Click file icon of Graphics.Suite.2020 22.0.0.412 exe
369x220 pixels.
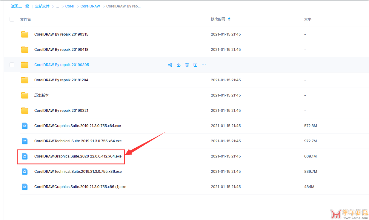(25, 156)
